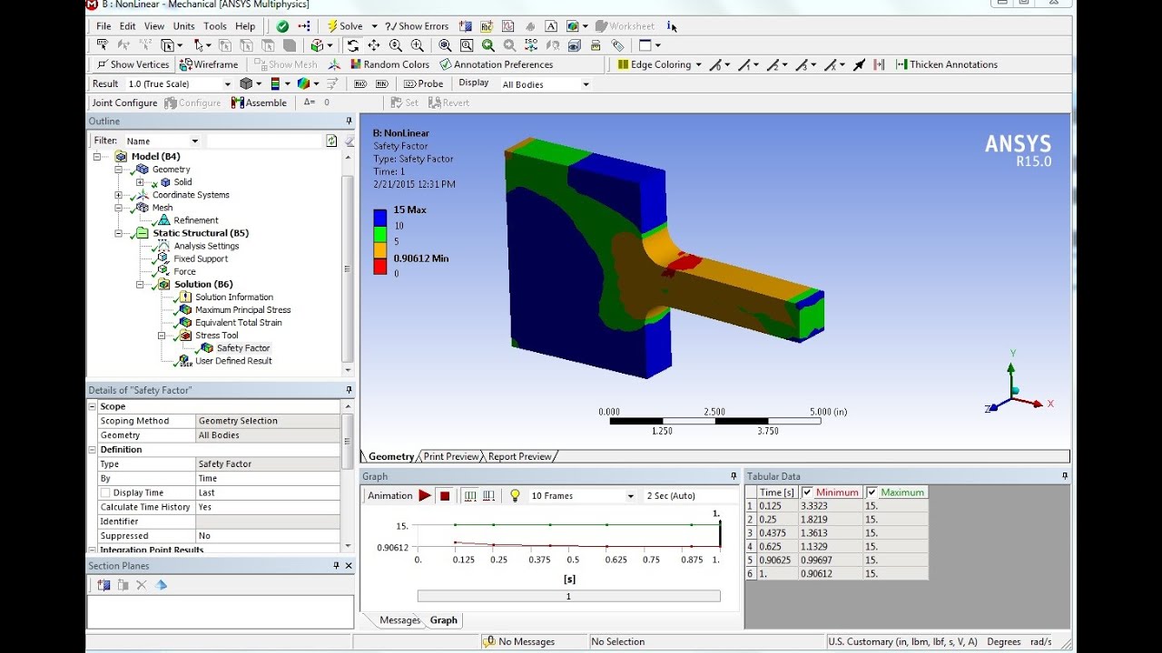Switch to the Print Preview tab
Image resolution: width=1162 pixels, height=653 pixels.
(x=450, y=456)
